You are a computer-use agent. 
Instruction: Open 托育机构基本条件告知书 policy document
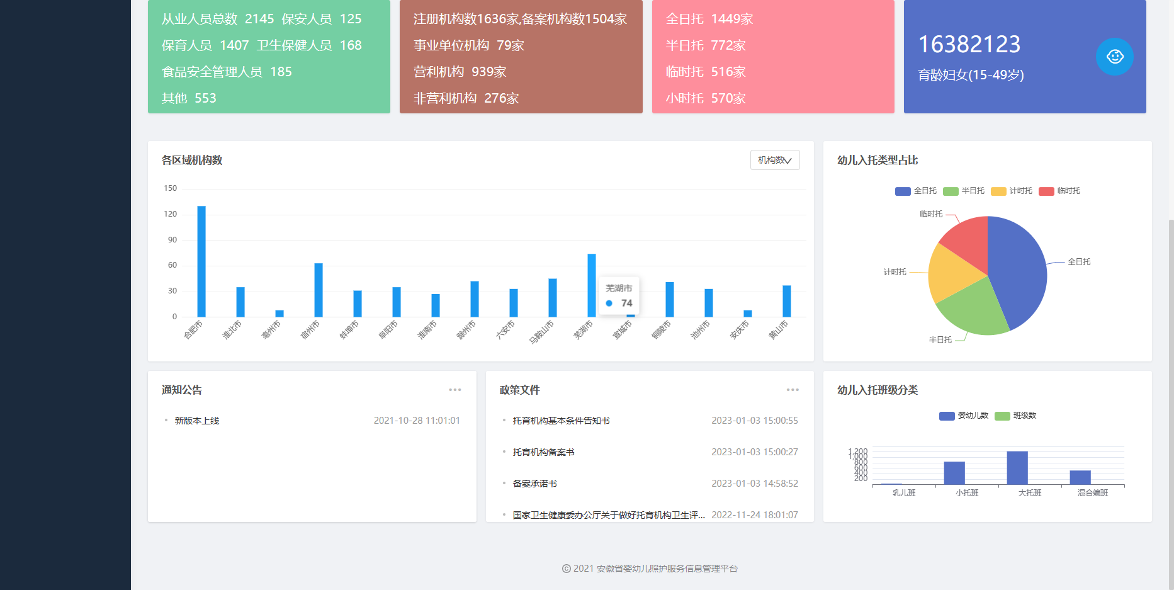(561, 421)
